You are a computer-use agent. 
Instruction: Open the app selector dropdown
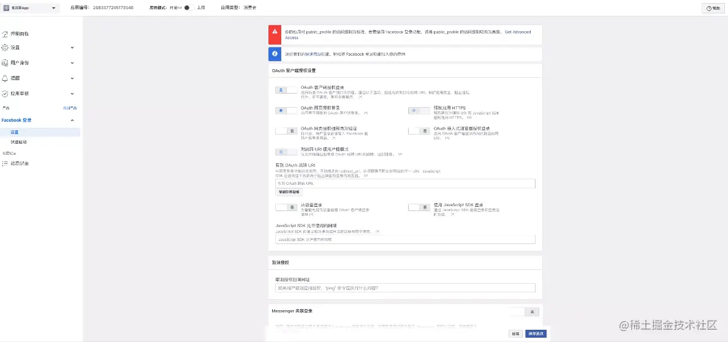point(31,8)
